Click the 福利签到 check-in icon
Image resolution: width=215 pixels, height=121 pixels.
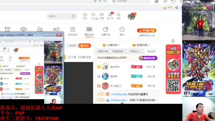[80, 57]
